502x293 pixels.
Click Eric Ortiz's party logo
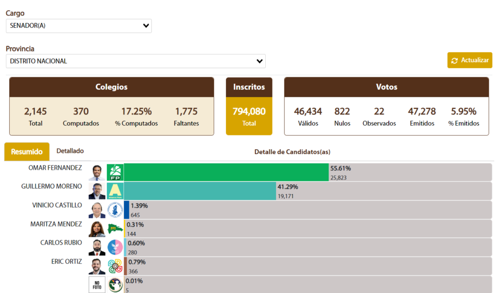[115, 266]
